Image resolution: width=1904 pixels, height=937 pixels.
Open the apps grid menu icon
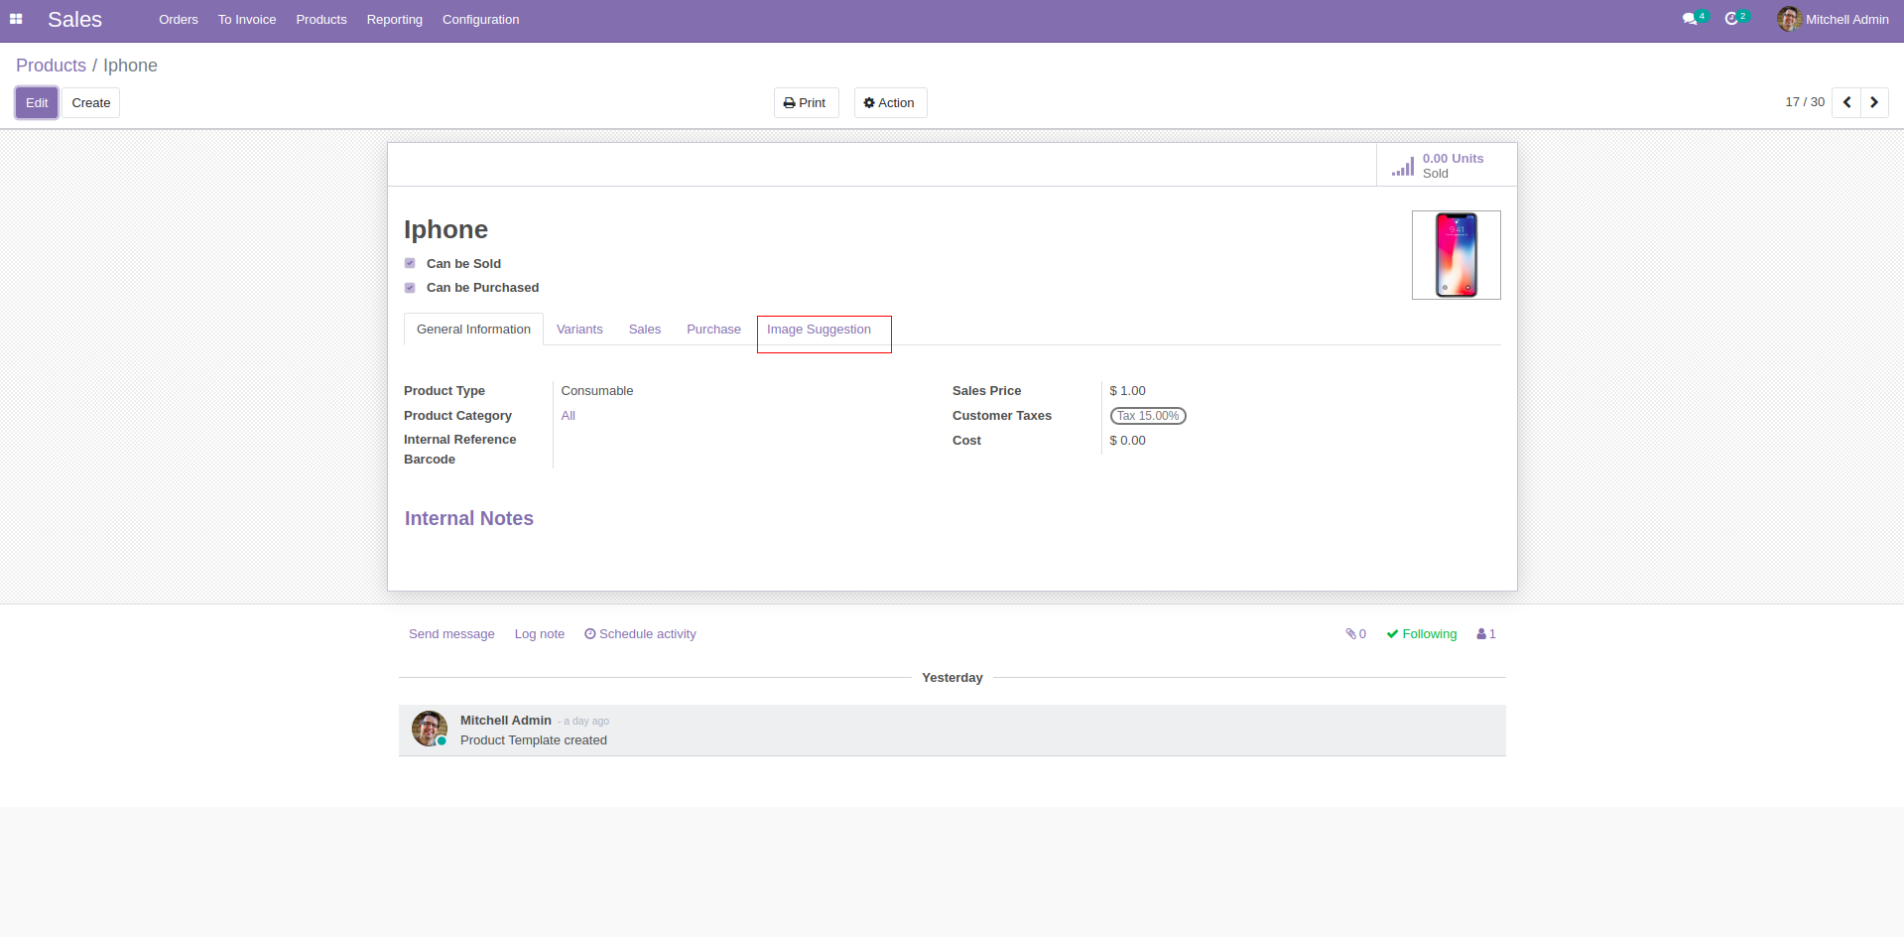tap(16, 19)
